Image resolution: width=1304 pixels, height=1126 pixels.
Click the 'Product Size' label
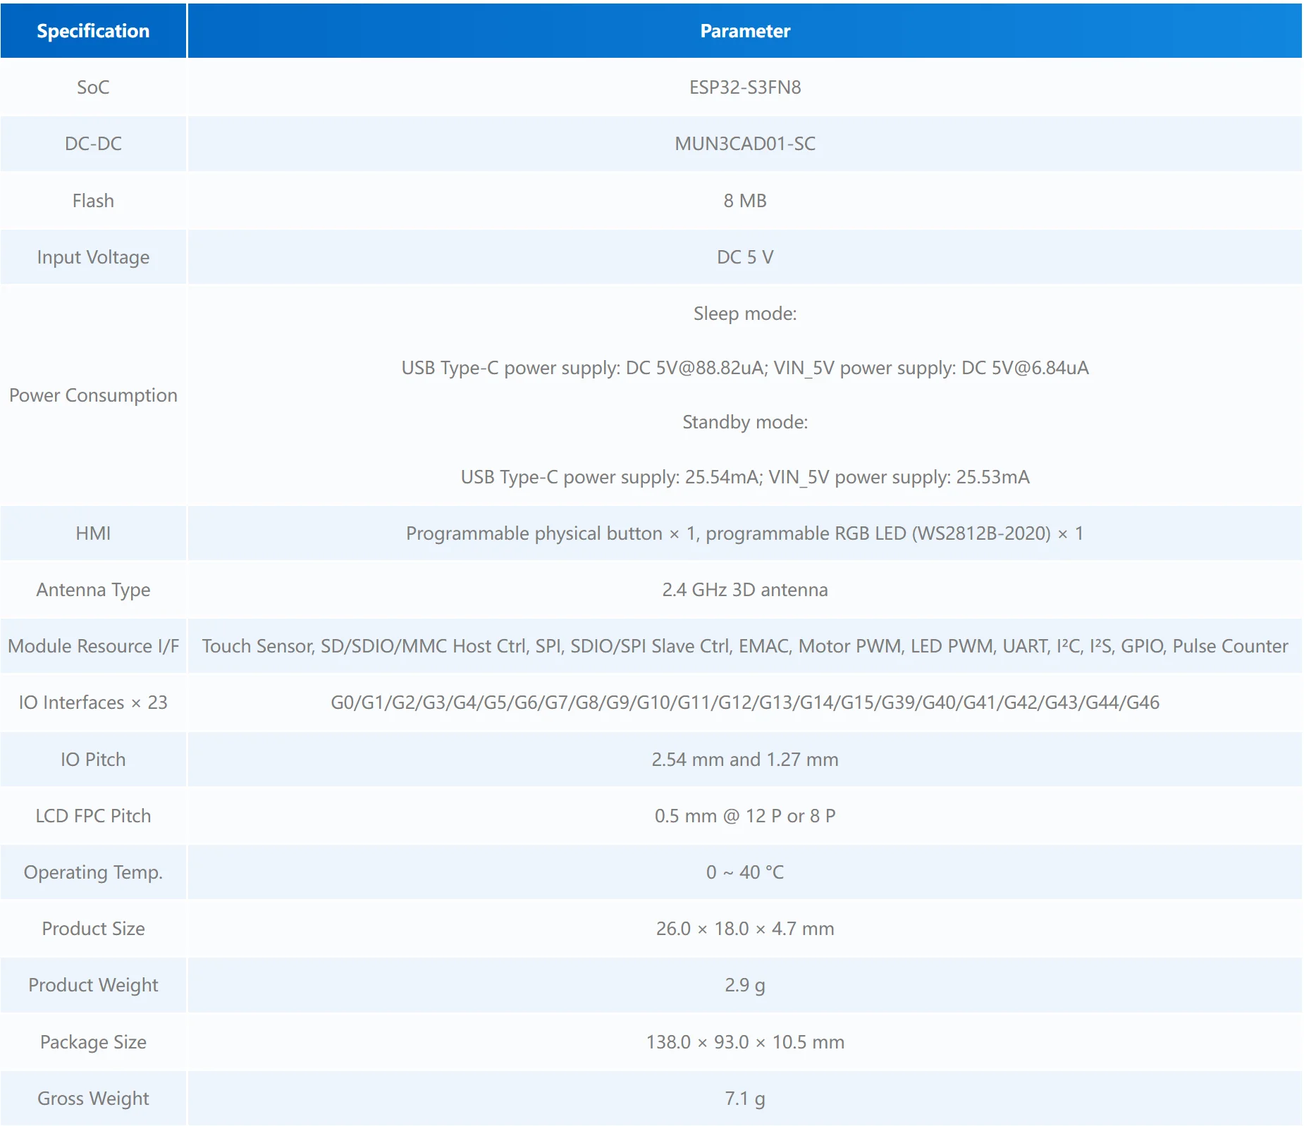pos(93,929)
